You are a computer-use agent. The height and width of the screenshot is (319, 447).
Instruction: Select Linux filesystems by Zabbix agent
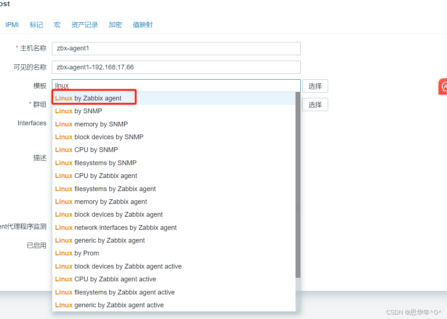coord(174,189)
